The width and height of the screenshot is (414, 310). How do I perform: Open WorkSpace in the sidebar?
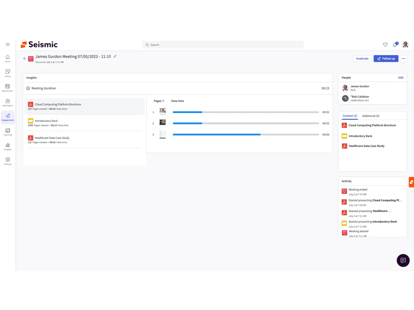(x=8, y=103)
